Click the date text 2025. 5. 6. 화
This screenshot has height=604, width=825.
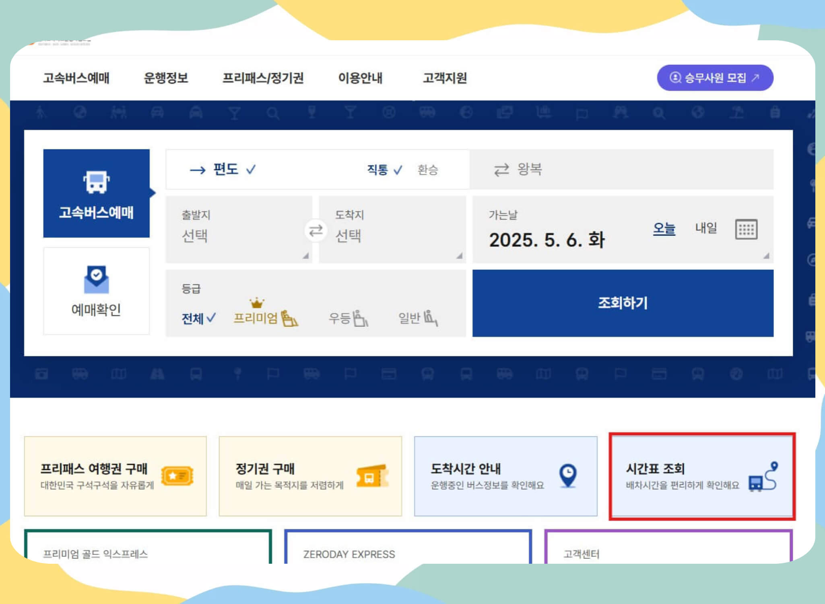click(547, 240)
